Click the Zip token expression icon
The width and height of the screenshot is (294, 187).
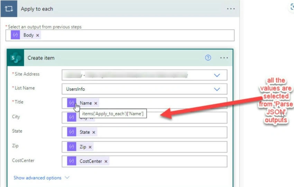click(72, 146)
